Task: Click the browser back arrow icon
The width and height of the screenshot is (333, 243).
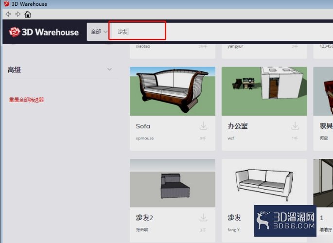Action: coord(8,14)
